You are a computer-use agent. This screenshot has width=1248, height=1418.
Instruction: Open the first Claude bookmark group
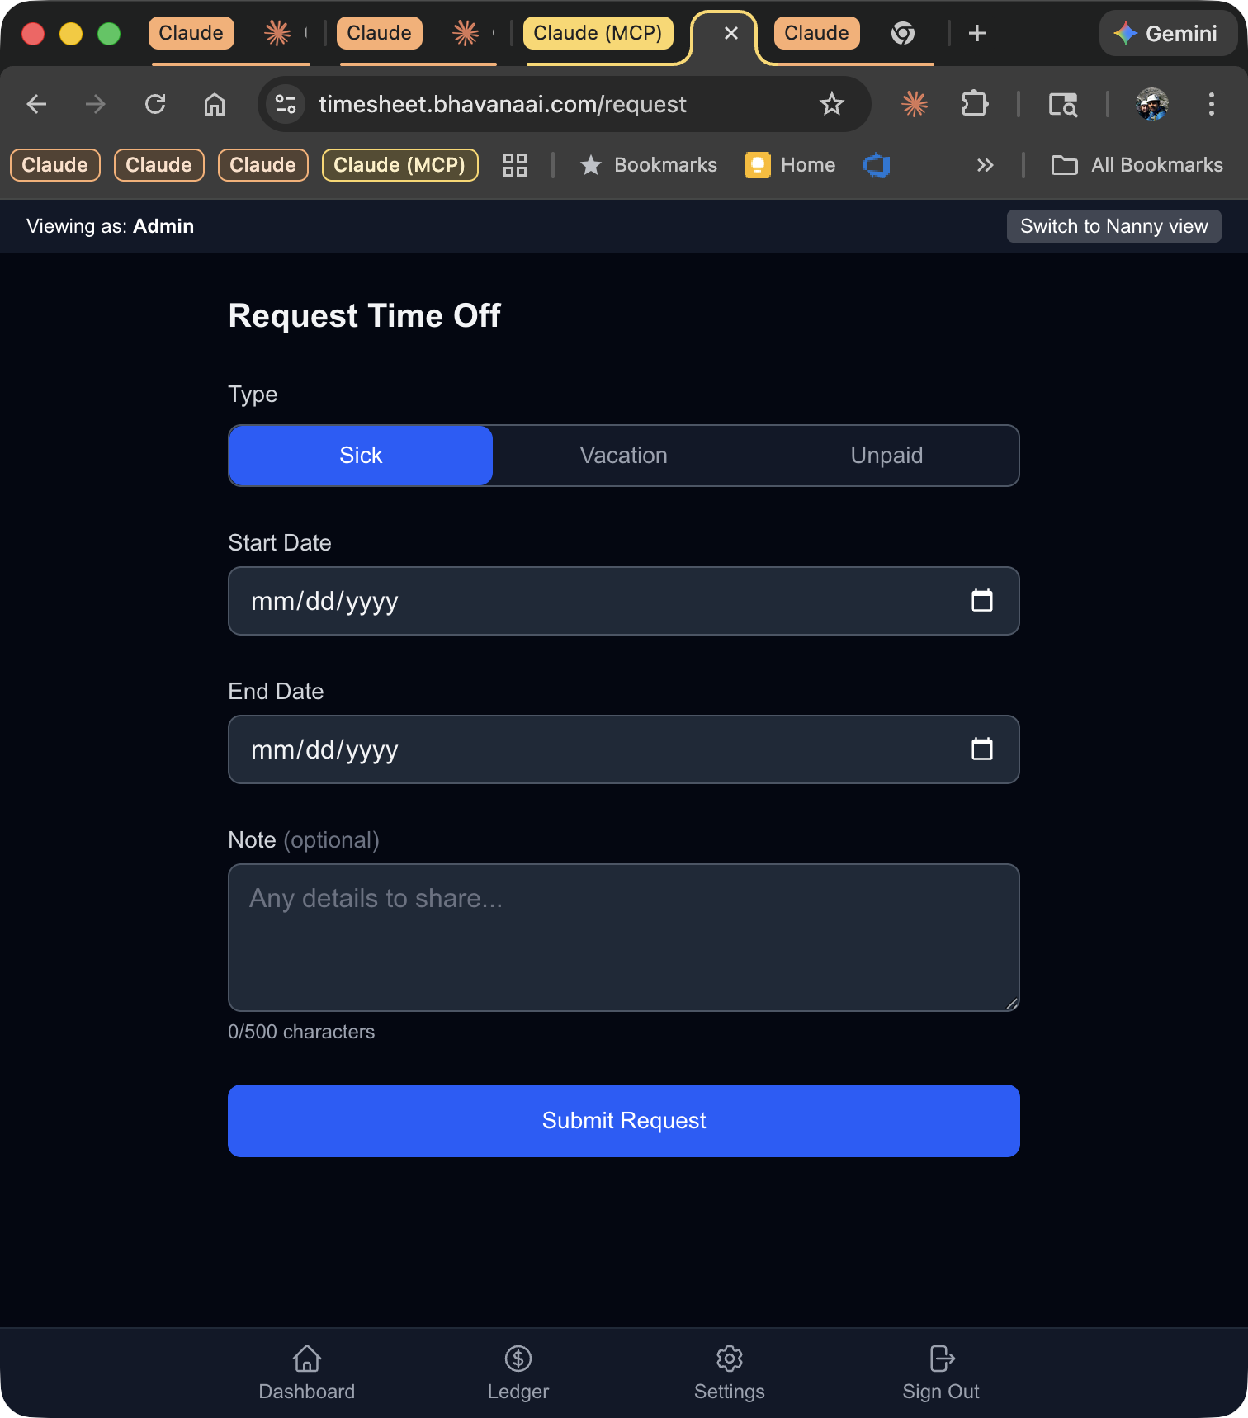55,165
